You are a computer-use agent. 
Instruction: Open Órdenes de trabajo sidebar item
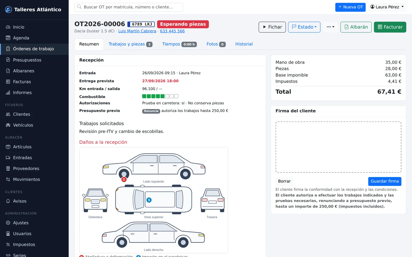[x=34, y=49]
